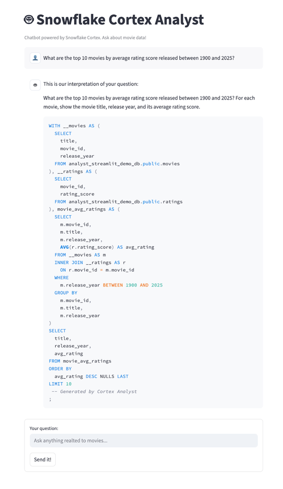Click the "ORDER BY" keyword in the SQL
This screenshot has height=489, width=283.
pyautogui.click(x=60, y=369)
